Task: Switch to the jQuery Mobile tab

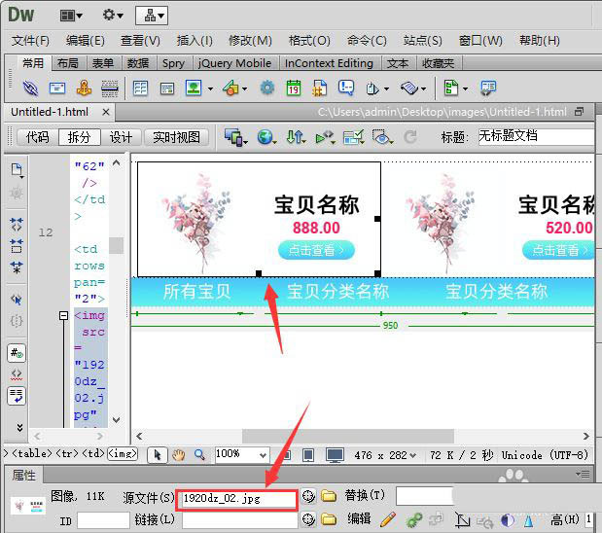Action: (x=234, y=63)
